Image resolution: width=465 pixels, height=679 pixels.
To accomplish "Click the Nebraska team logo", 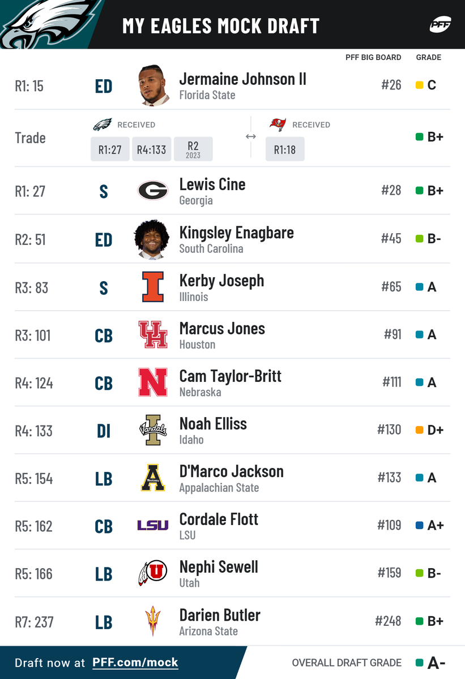I will pos(153,383).
